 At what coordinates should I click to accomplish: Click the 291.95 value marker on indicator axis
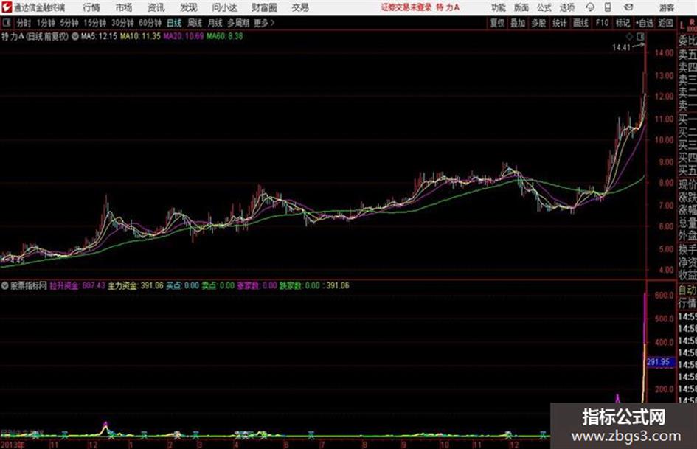tap(660, 362)
